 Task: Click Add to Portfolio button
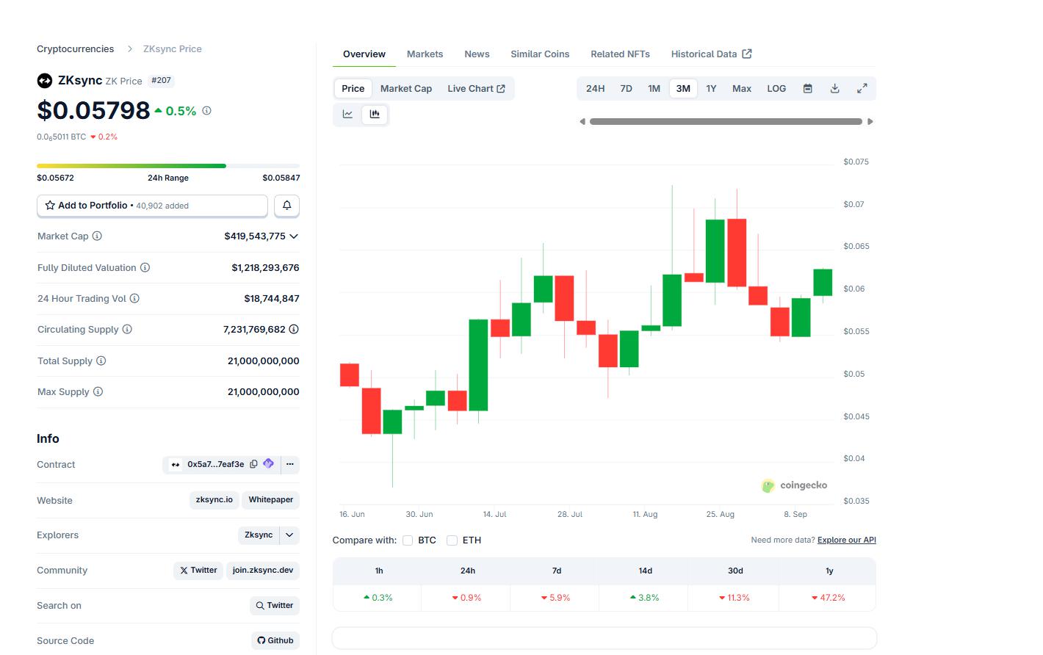click(152, 206)
